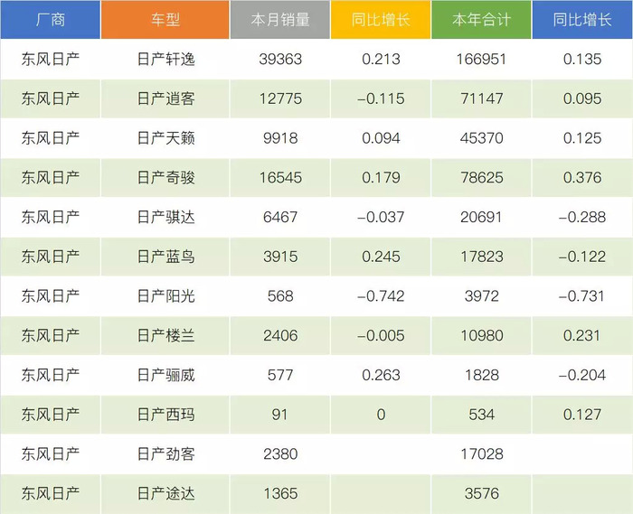Select monthly sales value 2406

(x=280, y=336)
